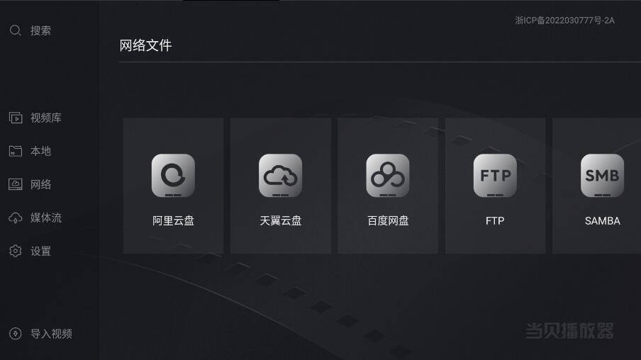Screen dimensions: 641x360
Task: Select the 百度网盘 icon
Action: (388, 175)
